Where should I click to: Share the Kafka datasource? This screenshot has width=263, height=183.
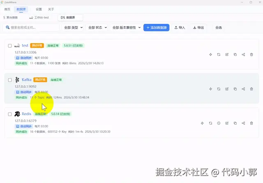click(x=243, y=89)
